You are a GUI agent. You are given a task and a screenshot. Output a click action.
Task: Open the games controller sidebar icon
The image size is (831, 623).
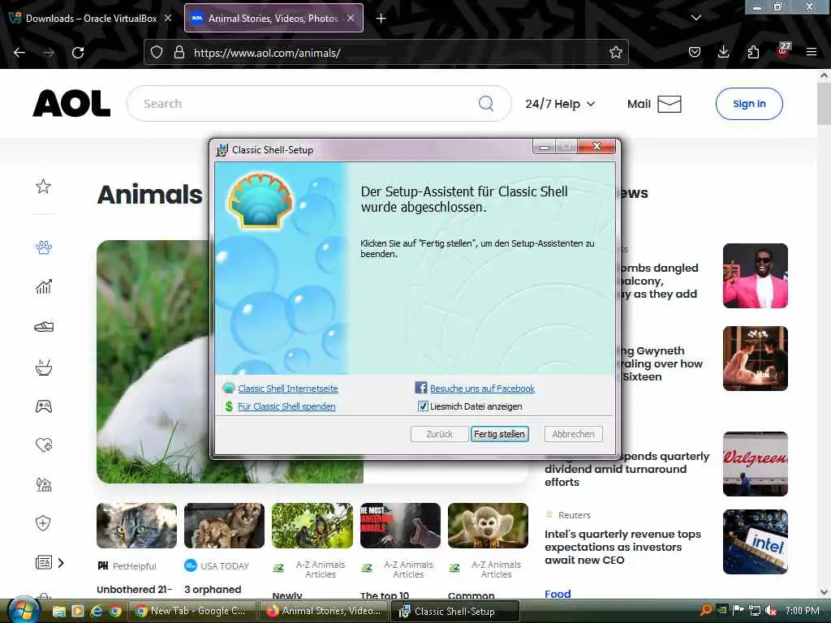pyautogui.click(x=44, y=406)
